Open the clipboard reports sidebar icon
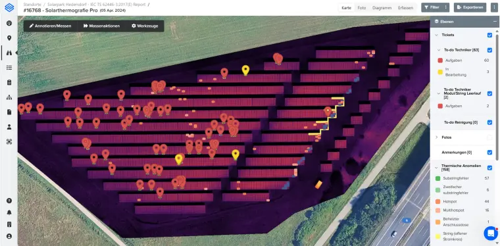This screenshot has width=500, height=246. tap(9, 82)
